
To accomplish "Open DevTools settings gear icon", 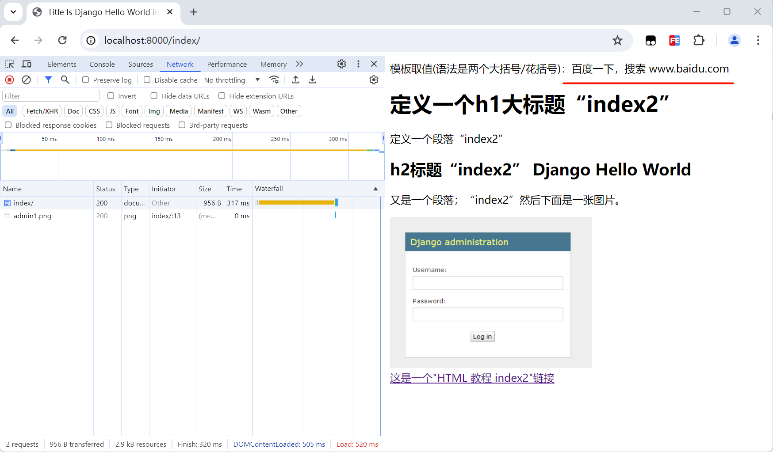I will click(x=341, y=64).
